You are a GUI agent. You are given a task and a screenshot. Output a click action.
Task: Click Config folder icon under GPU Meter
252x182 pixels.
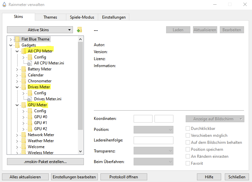(30, 111)
